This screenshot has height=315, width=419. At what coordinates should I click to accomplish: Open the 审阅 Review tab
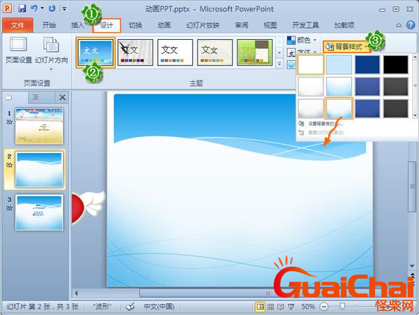[x=242, y=25]
